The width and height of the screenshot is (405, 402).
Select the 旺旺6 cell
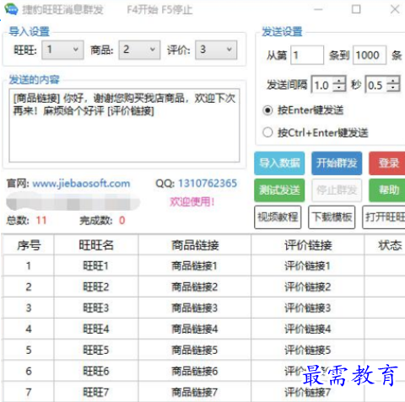(96, 371)
